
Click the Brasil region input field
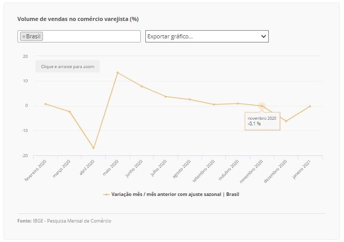(x=79, y=36)
